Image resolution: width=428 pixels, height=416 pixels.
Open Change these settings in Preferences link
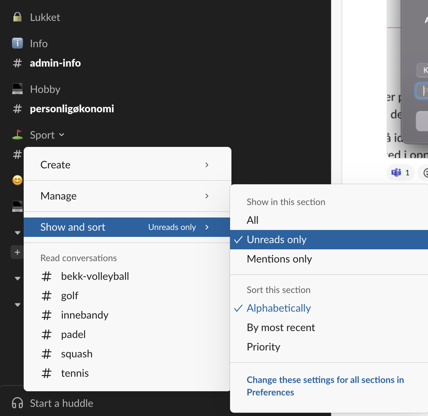pyautogui.click(x=325, y=386)
